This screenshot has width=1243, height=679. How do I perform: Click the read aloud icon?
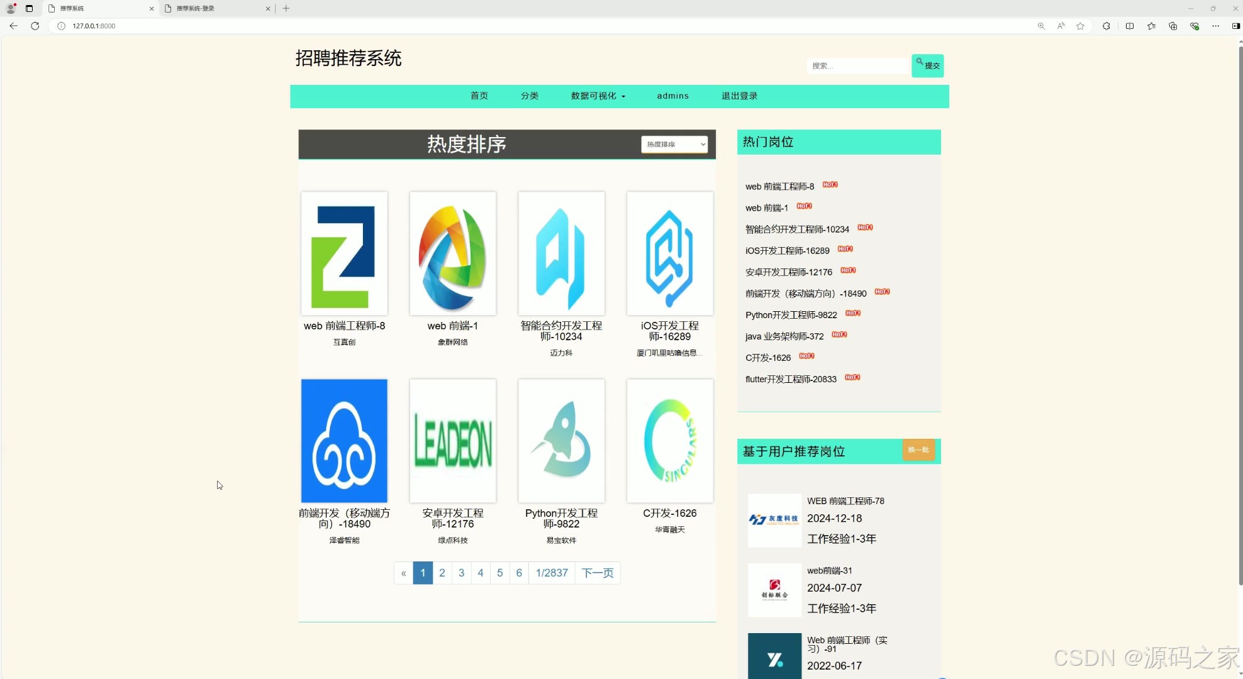[1061, 26]
